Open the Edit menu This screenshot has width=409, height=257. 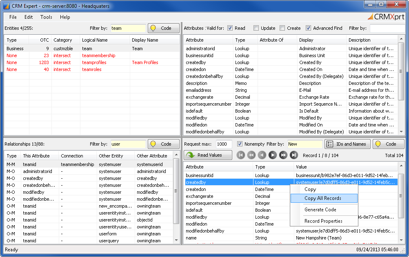[29, 17]
